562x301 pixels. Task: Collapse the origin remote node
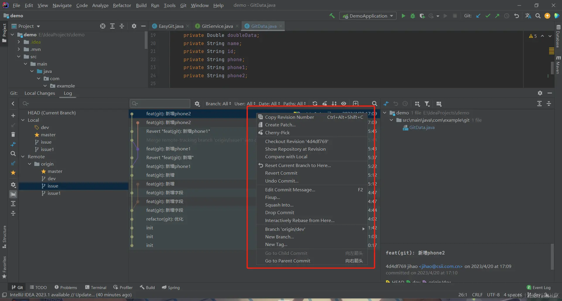tap(30, 164)
